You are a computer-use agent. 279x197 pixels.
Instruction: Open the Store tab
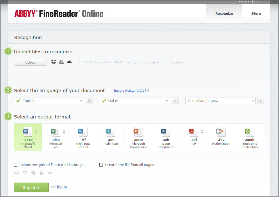(256, 13)
